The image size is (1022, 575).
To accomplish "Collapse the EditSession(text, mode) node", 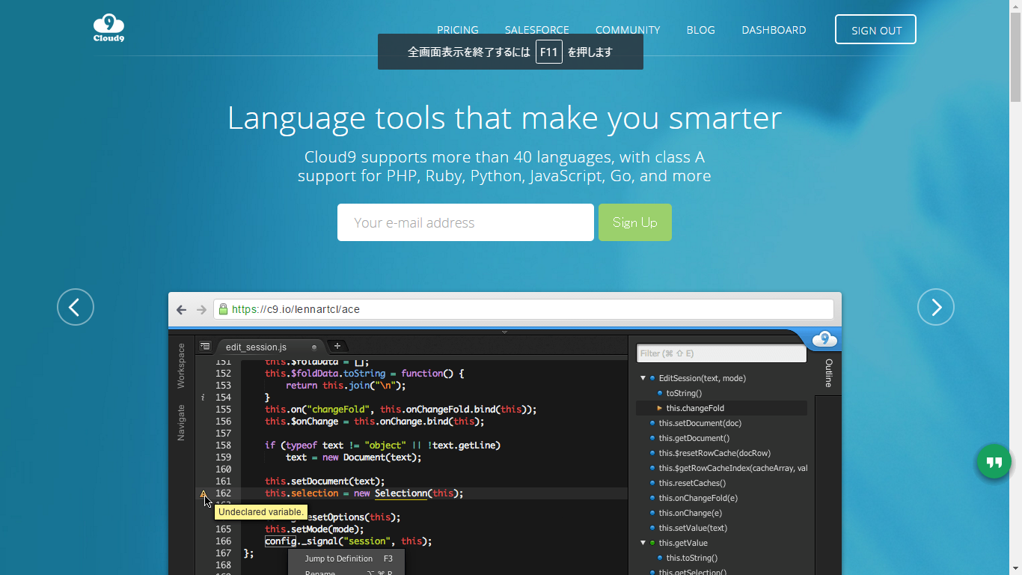I will tap(643, 378).
